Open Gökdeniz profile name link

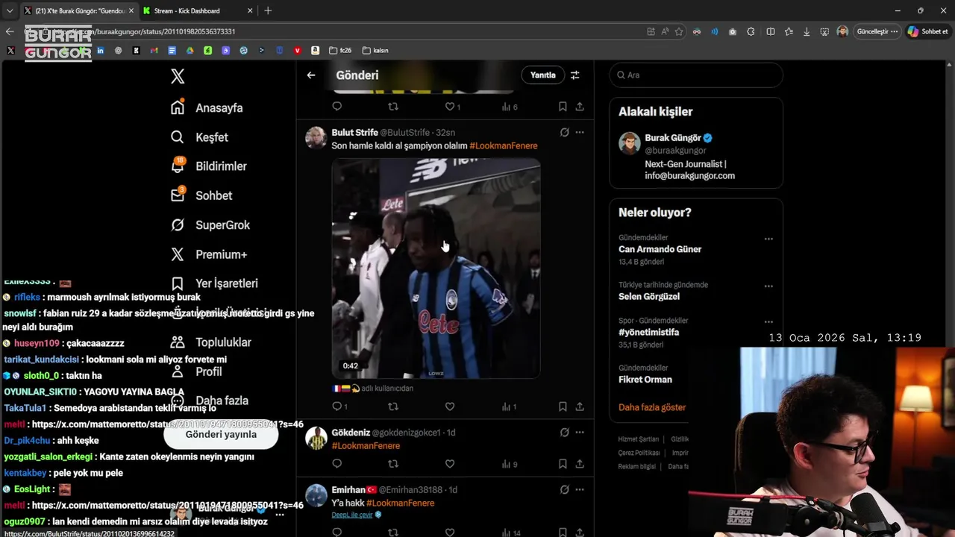coord(351,433)
